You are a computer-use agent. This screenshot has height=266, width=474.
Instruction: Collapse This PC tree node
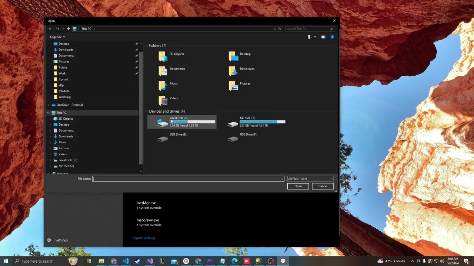[48, 113]
